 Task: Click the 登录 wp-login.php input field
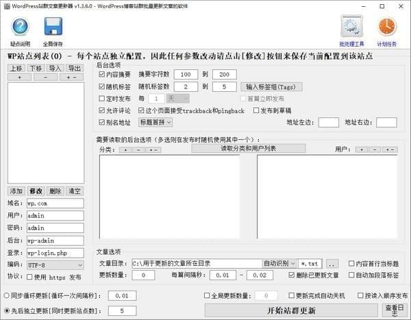click(55, 253)
